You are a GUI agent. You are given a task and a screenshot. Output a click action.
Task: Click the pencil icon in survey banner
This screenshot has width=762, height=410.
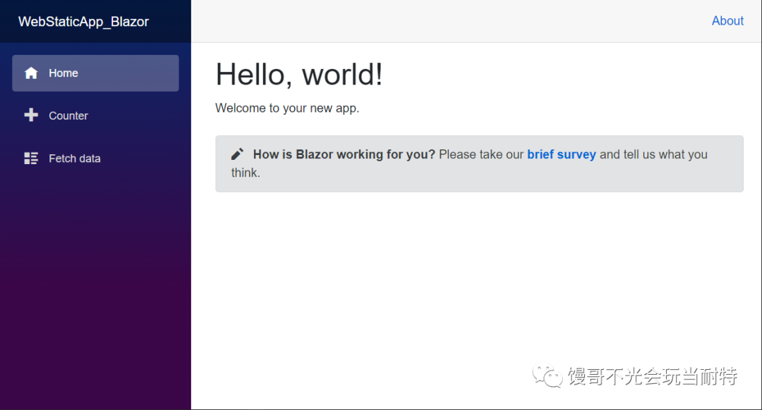tap(237, 154)
